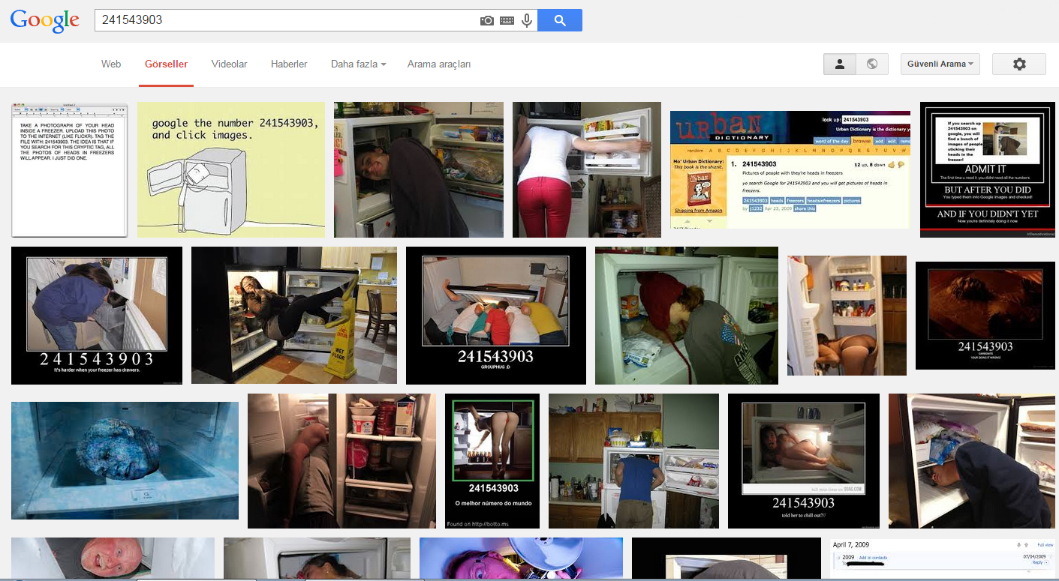Open the settings gear menu

1018,64
